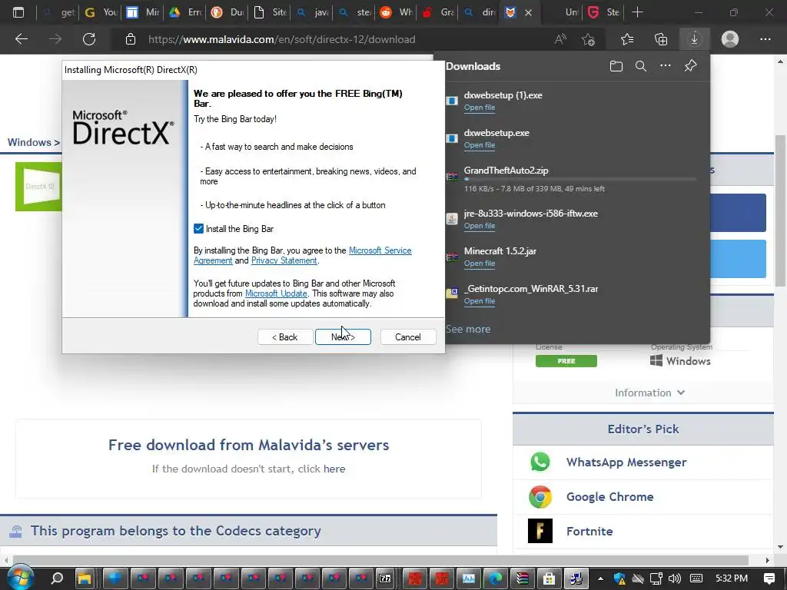787x590 pixels.
Task: Open Fortnite editor's pick
Action: pyautogui.click(x=589, y=532)
